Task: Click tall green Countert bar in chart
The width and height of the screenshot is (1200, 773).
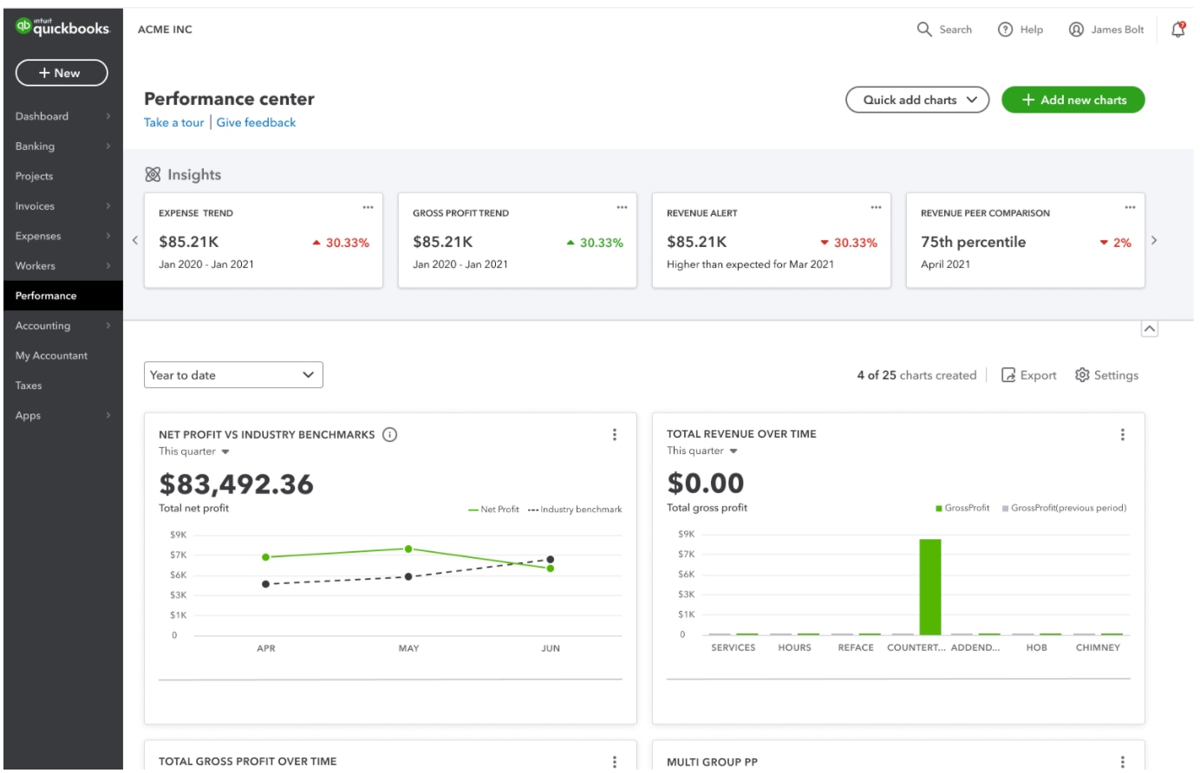Action: click(x=930, y=587)
